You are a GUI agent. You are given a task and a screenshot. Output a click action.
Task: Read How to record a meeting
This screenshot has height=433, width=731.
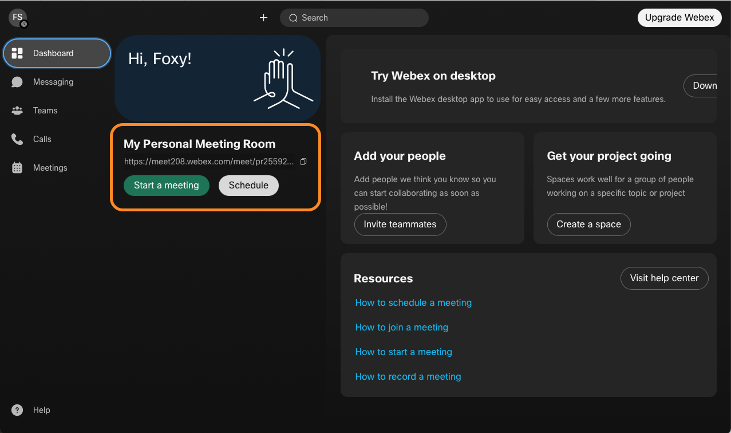coord(408,376)
